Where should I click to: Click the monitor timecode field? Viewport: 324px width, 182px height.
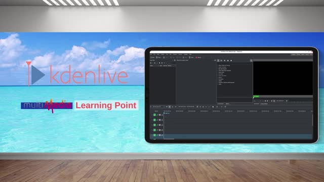(x=280, y=101)
